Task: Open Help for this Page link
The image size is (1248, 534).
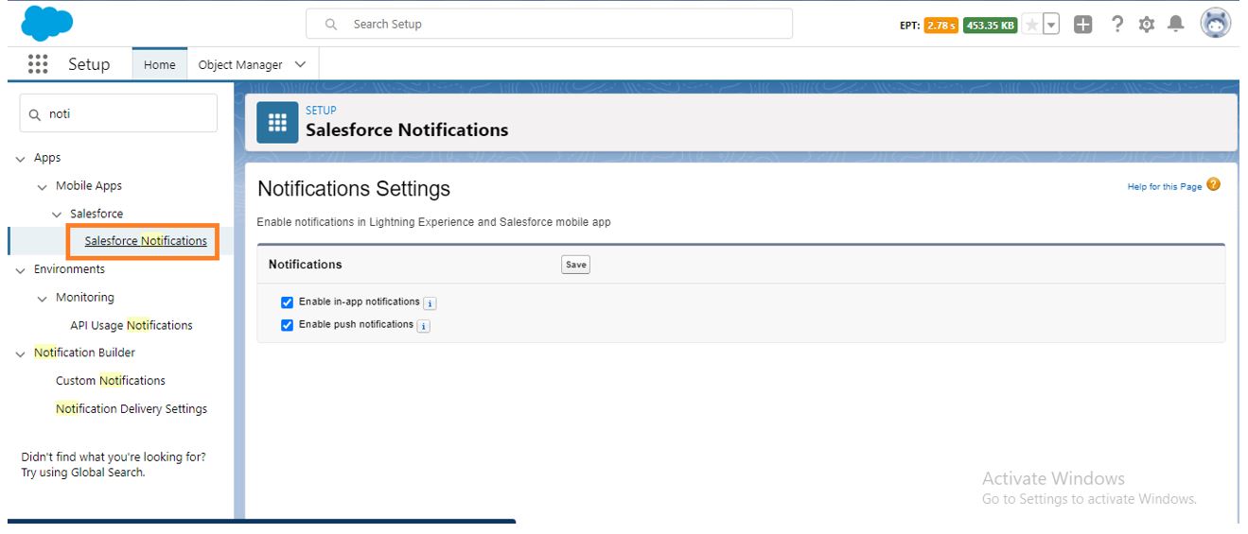Action: 1164,187
